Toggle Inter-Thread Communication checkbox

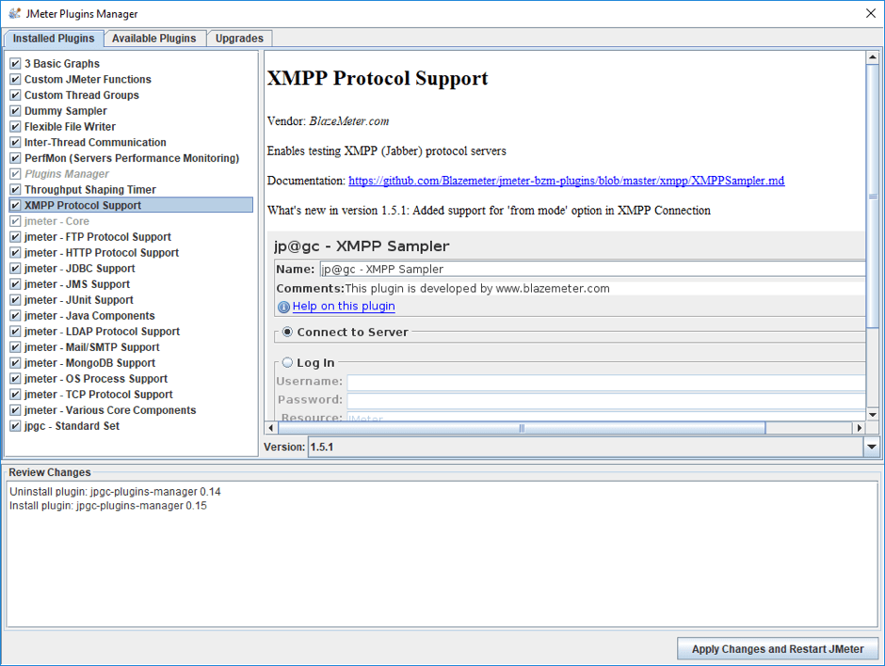[15, 143]
